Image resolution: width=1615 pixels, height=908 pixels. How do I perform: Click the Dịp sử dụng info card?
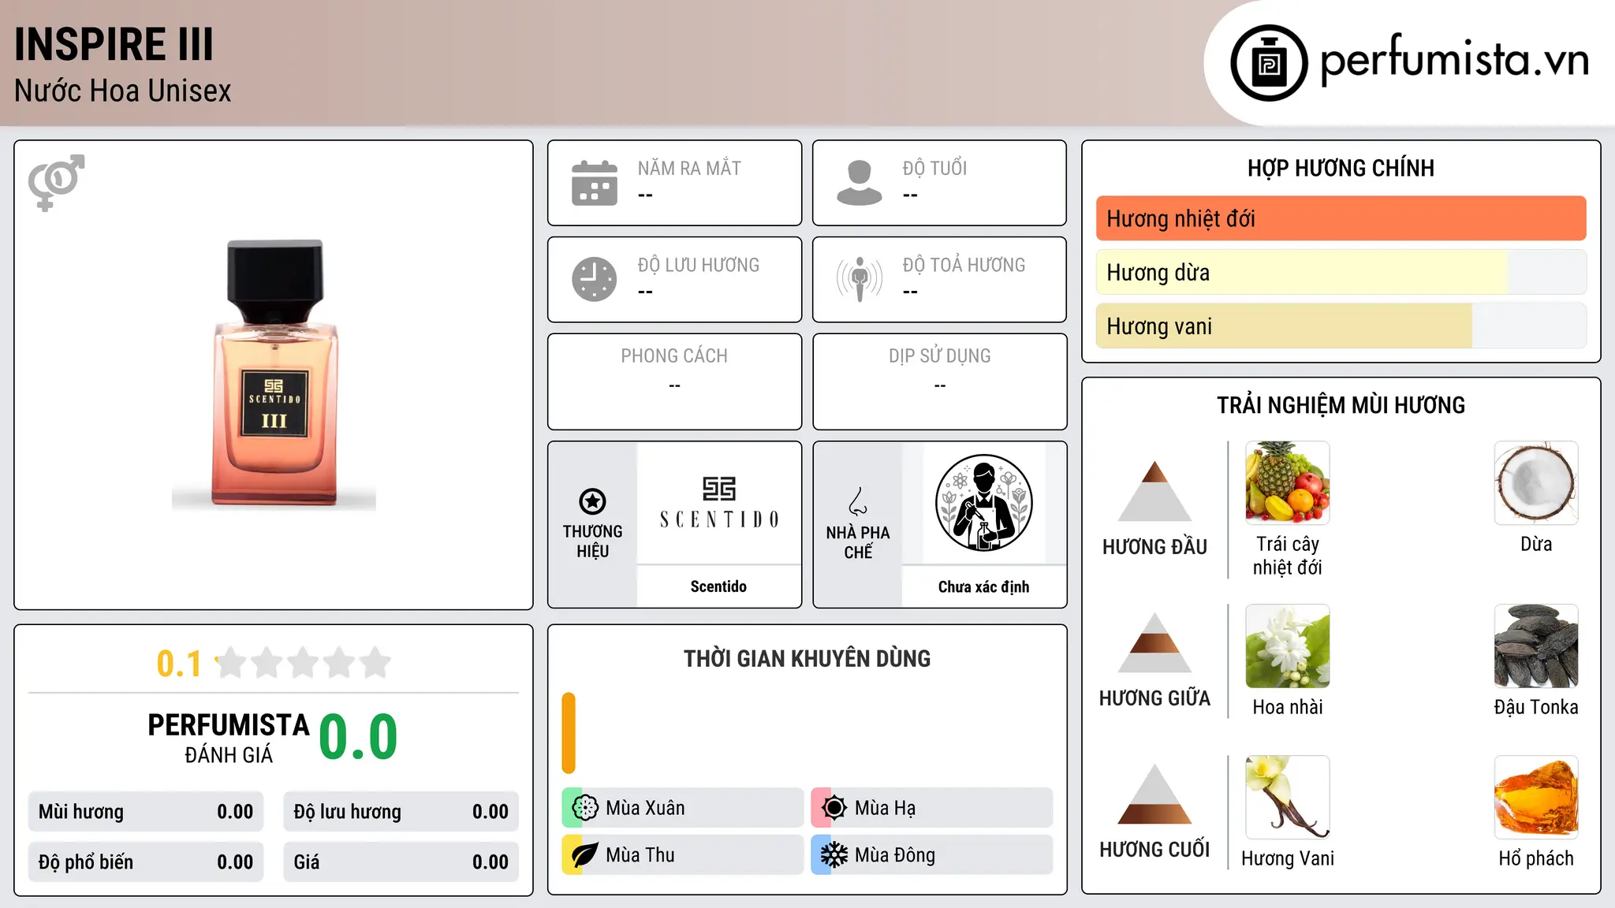click(939, 381)
